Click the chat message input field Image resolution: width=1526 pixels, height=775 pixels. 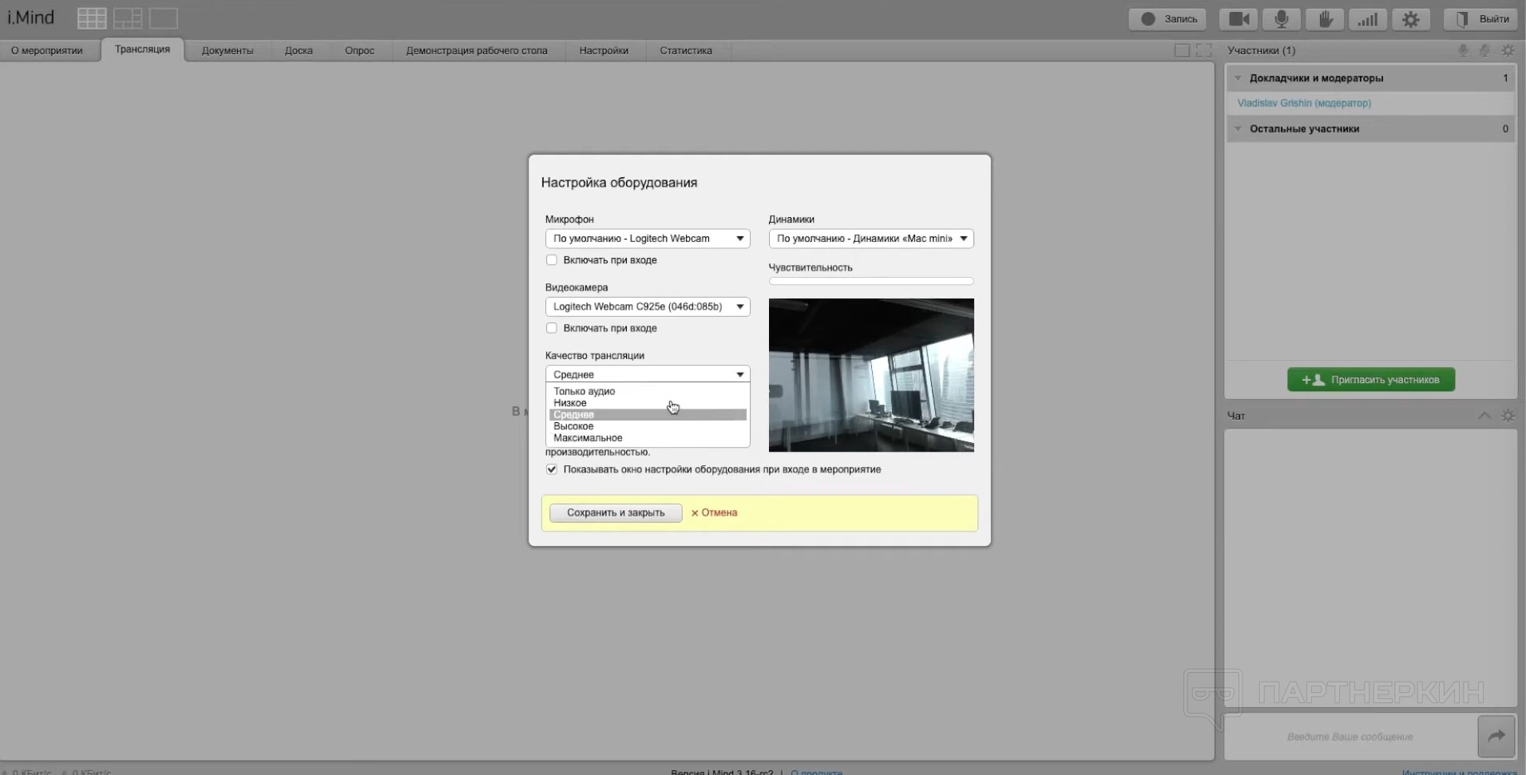[1350, 737]
